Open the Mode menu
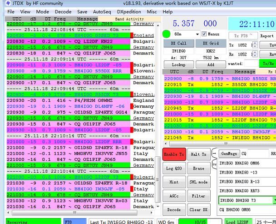The image size is (276, 224). pyautogui.click(x=43, y=12)
